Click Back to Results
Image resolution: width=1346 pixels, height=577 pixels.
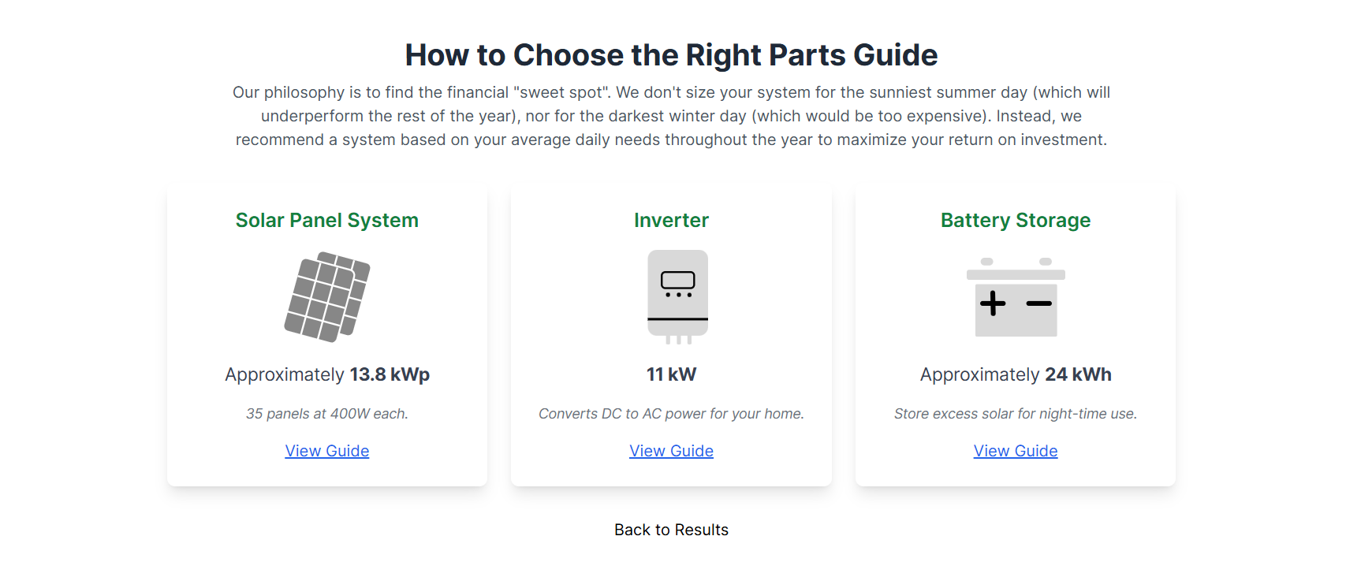(671, 529)
